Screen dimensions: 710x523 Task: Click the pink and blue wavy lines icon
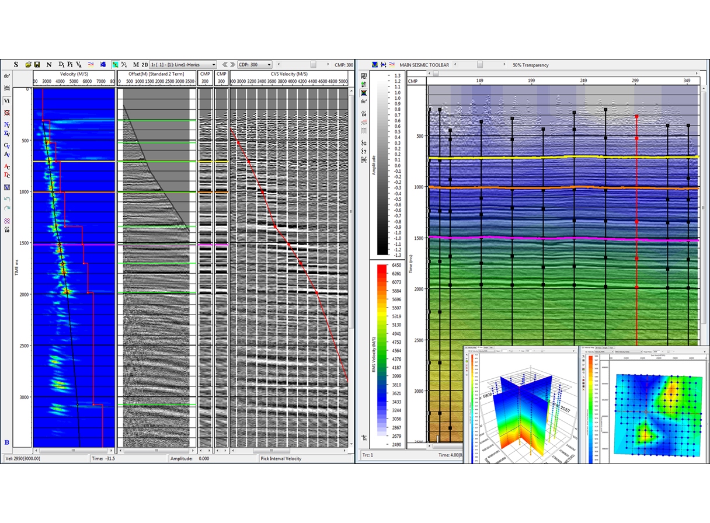(x=91, y=64)
